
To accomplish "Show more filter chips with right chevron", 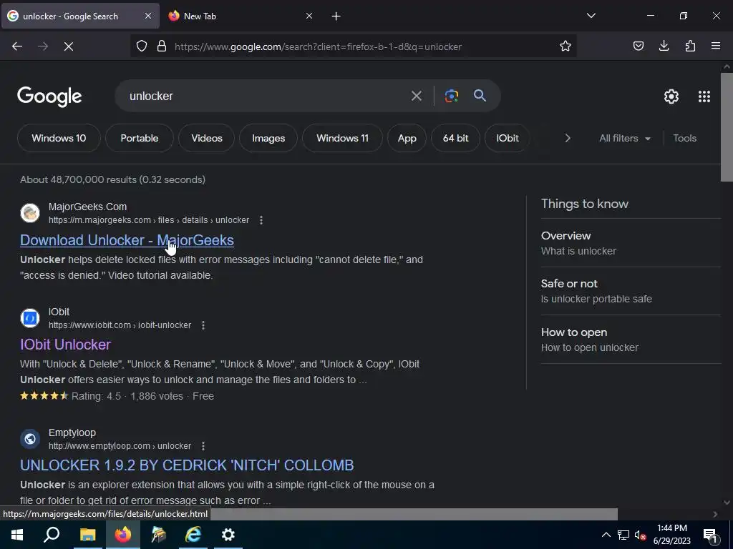I will pos(568,138).
